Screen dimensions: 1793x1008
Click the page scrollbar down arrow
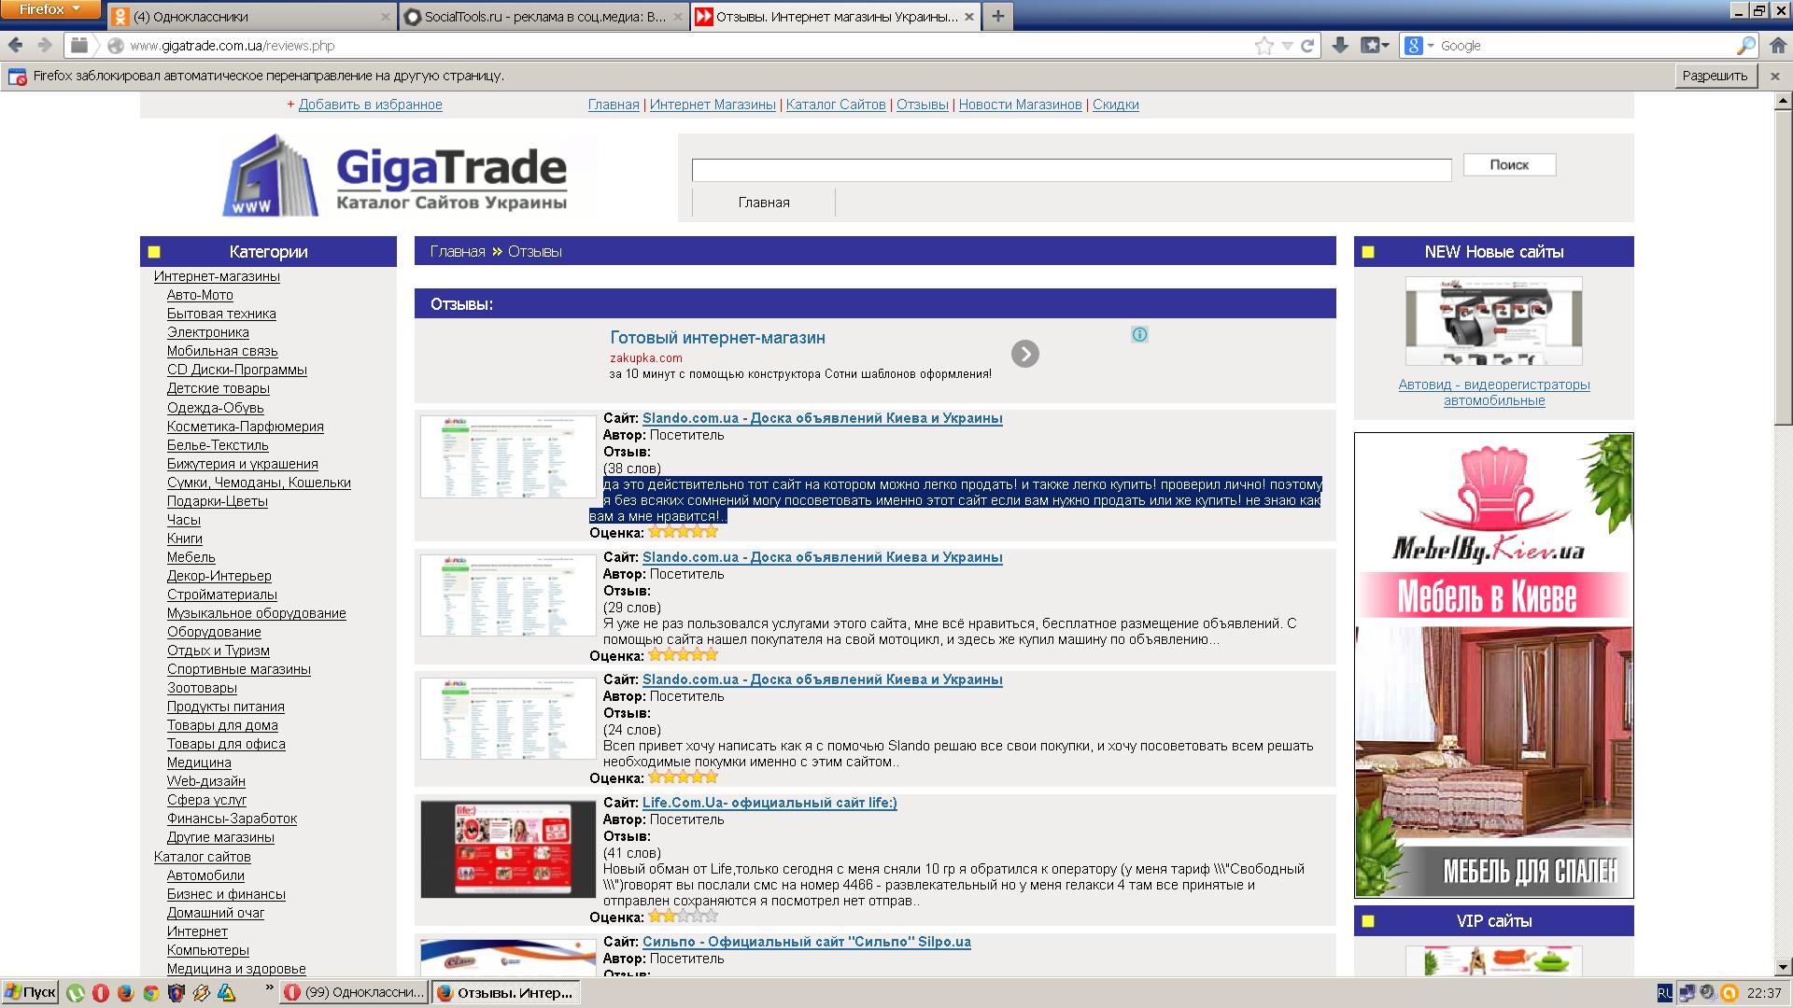click(1783, 967)
